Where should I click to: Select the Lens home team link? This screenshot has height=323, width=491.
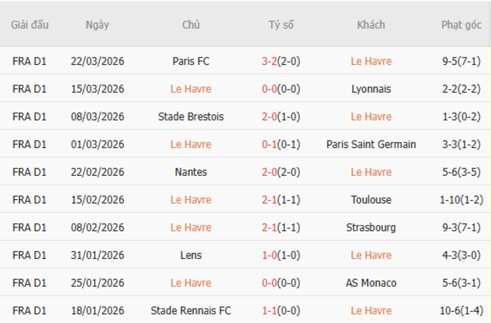pos(191,255)
